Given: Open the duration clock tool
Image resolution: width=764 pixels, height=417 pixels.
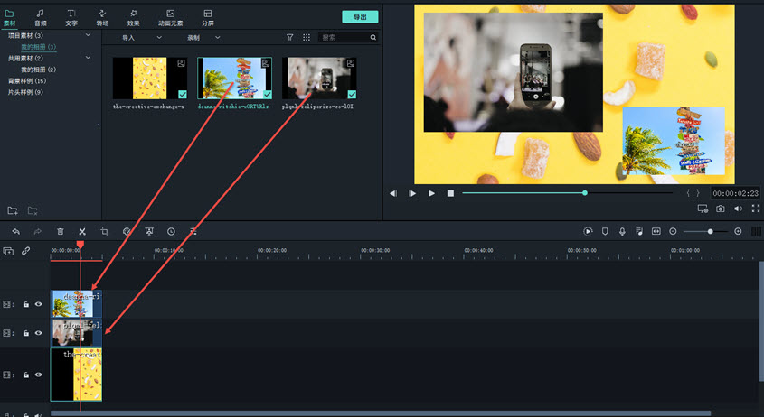Looking at the screenshot, I should click(171, 232).
